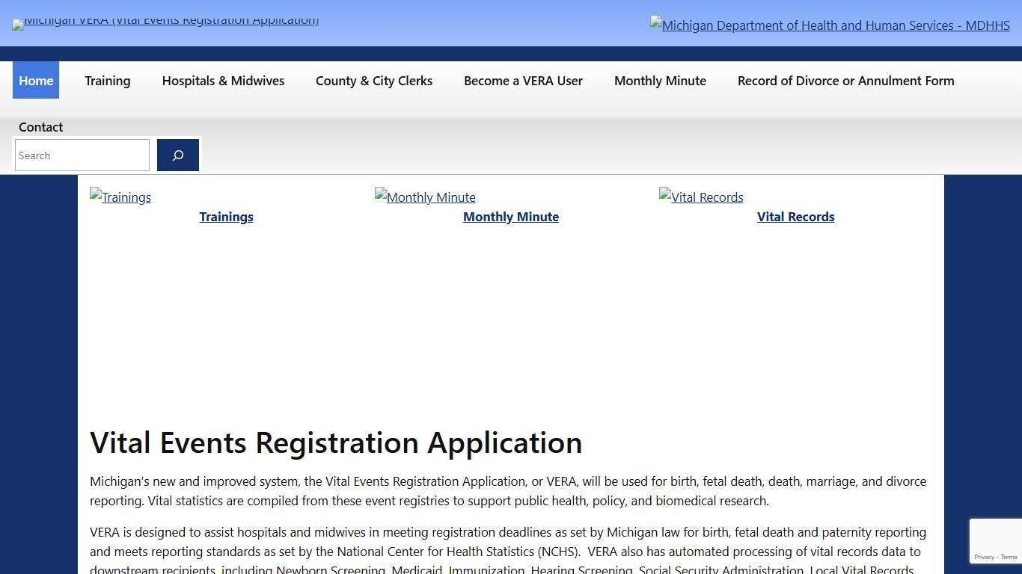Viewport: 1022px width, 574px height.
Task: Click the Monthly Minute image thumbnail
Action: coord(425,197)
